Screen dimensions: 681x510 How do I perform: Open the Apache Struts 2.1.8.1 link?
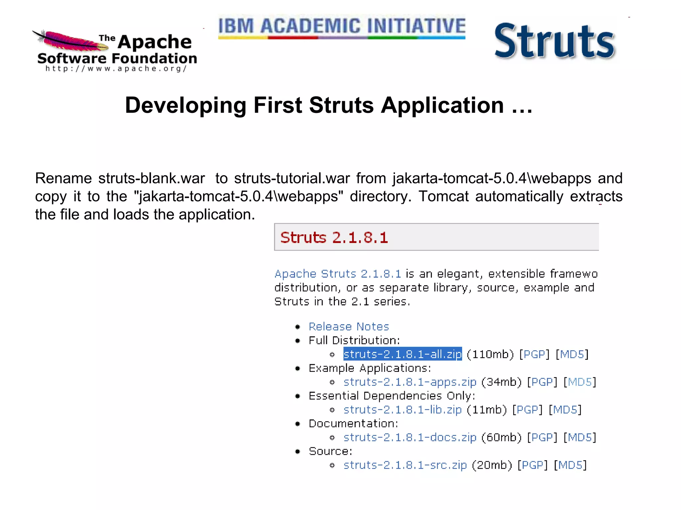point(338,274)
